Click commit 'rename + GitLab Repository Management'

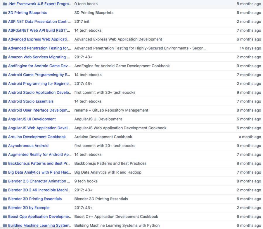111,110
